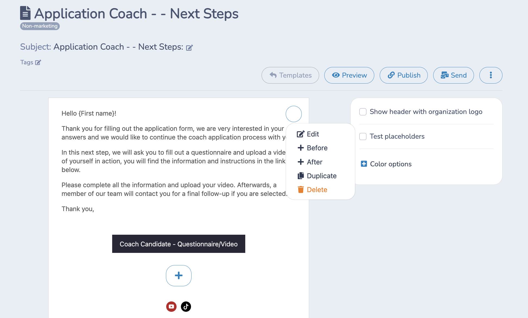Go back to Templates
The image size is (528, 318).
(290, 75)
